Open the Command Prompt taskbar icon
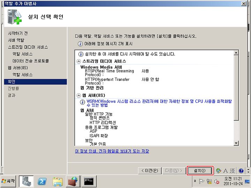Viewport: 251px width, 188px height. (x=89, y=181)
